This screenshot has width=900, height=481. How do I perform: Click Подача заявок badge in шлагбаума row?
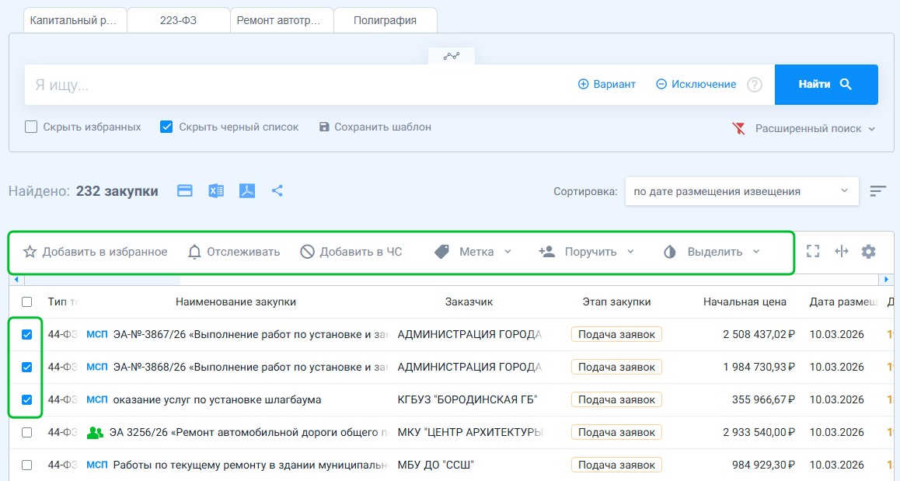616,399
